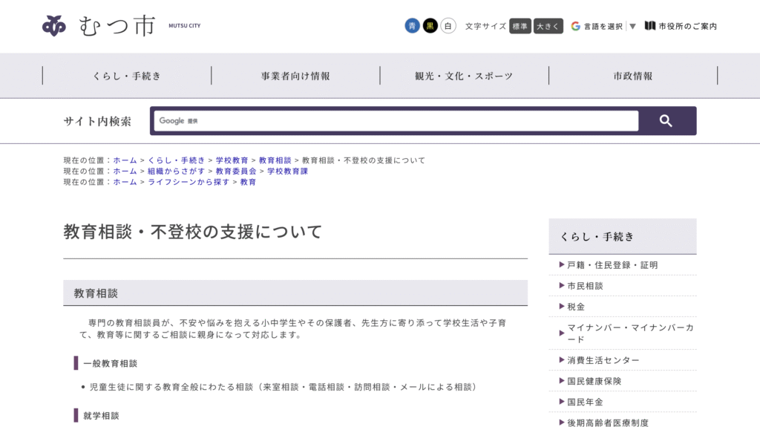Click the 一般教育相談 subheading
The image size is (760, 427).
tap(111, 363)
